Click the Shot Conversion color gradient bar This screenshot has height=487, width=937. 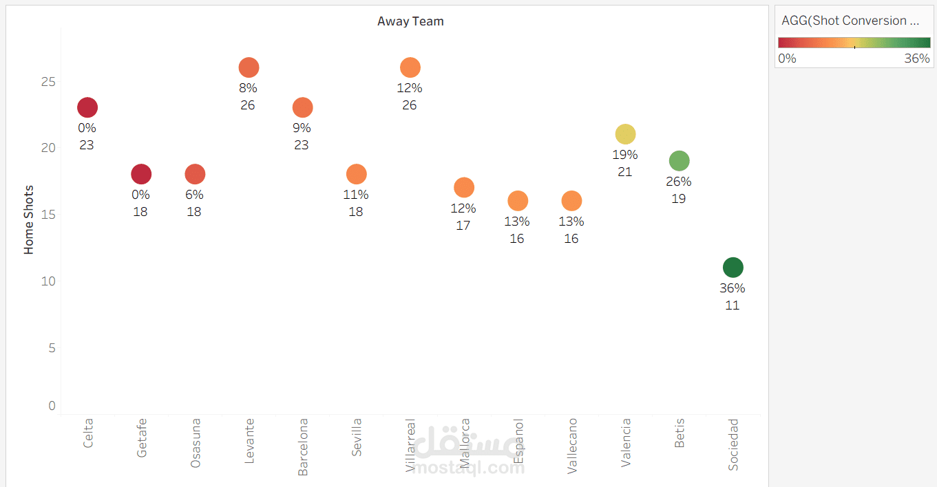(x=854, y=43)
